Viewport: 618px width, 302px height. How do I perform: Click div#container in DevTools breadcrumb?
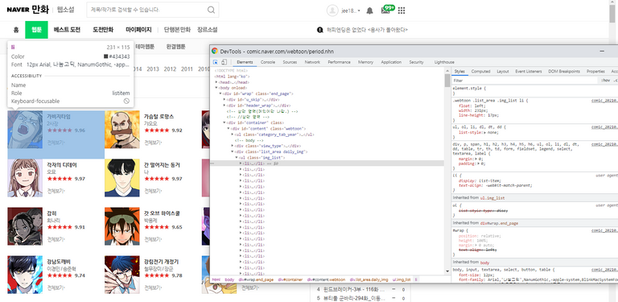290,279
